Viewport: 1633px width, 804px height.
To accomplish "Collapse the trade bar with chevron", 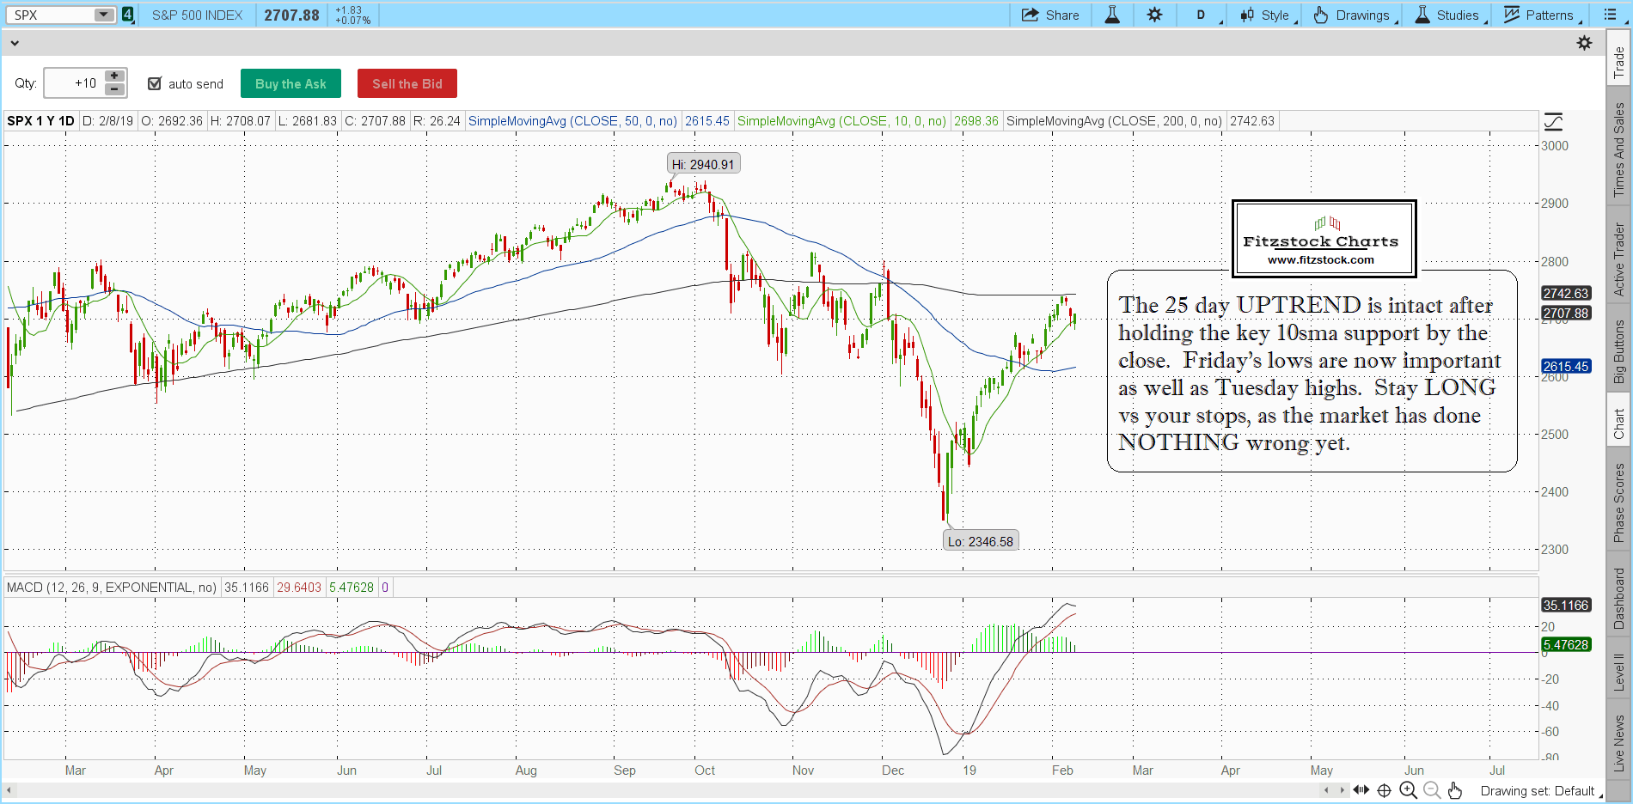I will pyautogui.click(x=15, y=43).
